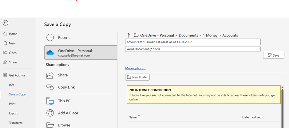Click the New blank page icon
The height and width of the screenshot is (128, 289).
coord(5,43)
